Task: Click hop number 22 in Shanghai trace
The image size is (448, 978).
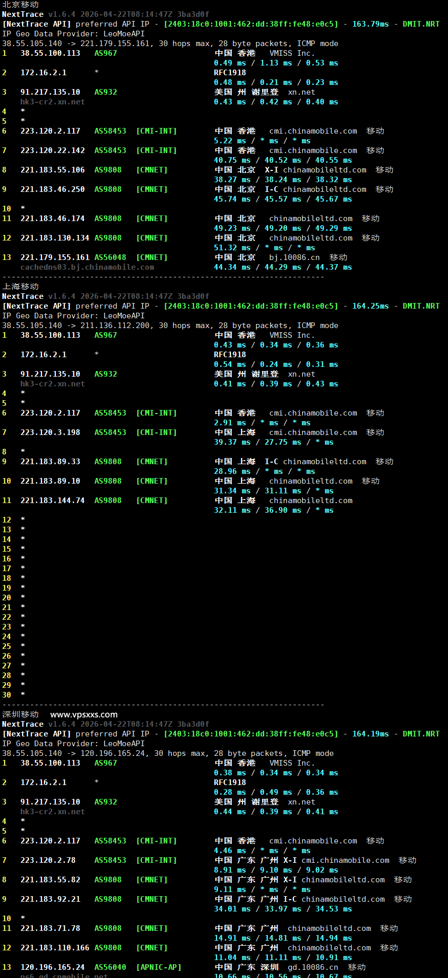Action: [x=7, y=617]
